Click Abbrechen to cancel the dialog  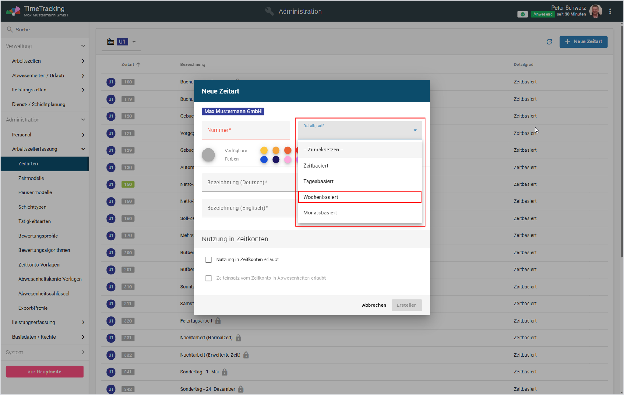(374, 305)
